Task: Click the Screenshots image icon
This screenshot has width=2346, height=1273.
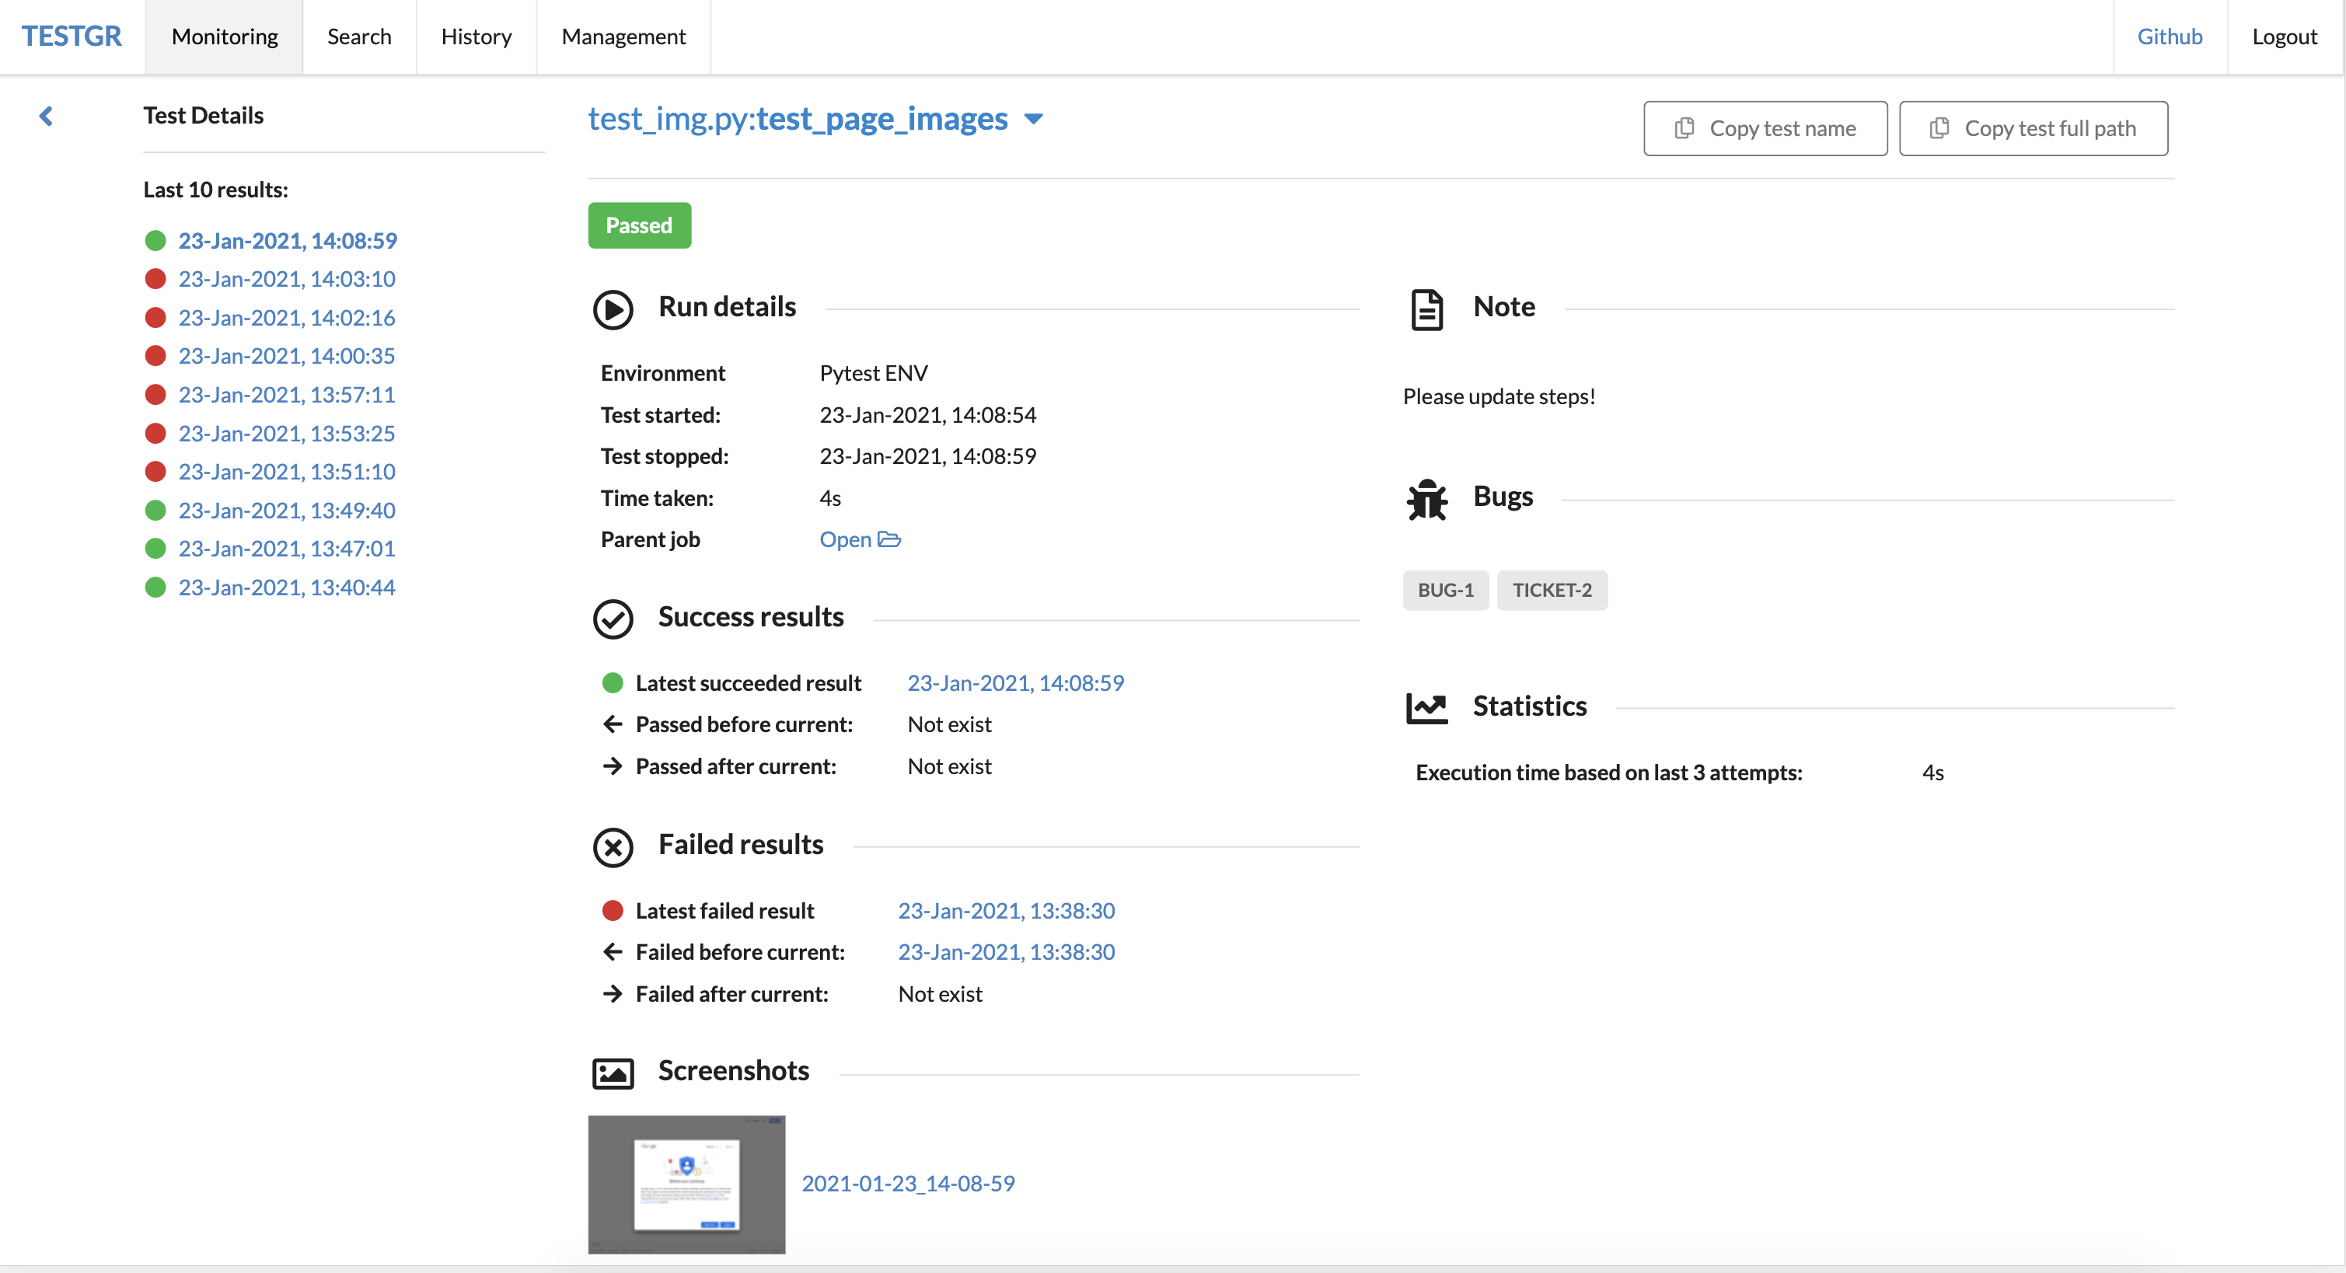Action: coord(613,1072)
